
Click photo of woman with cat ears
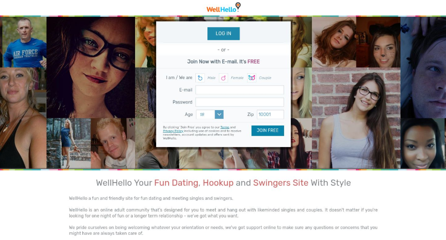tap(378, 42)
